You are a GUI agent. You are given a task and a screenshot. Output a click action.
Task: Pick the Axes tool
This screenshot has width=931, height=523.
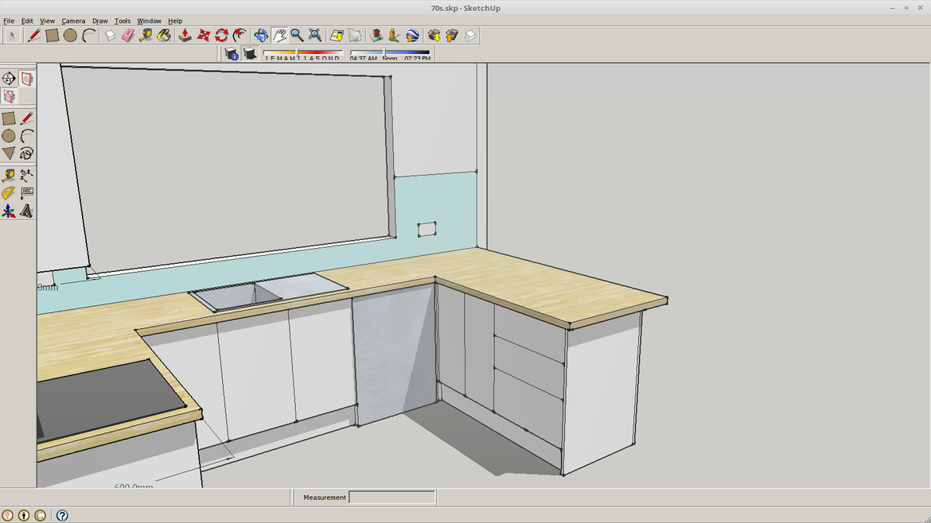coord(9,211)
